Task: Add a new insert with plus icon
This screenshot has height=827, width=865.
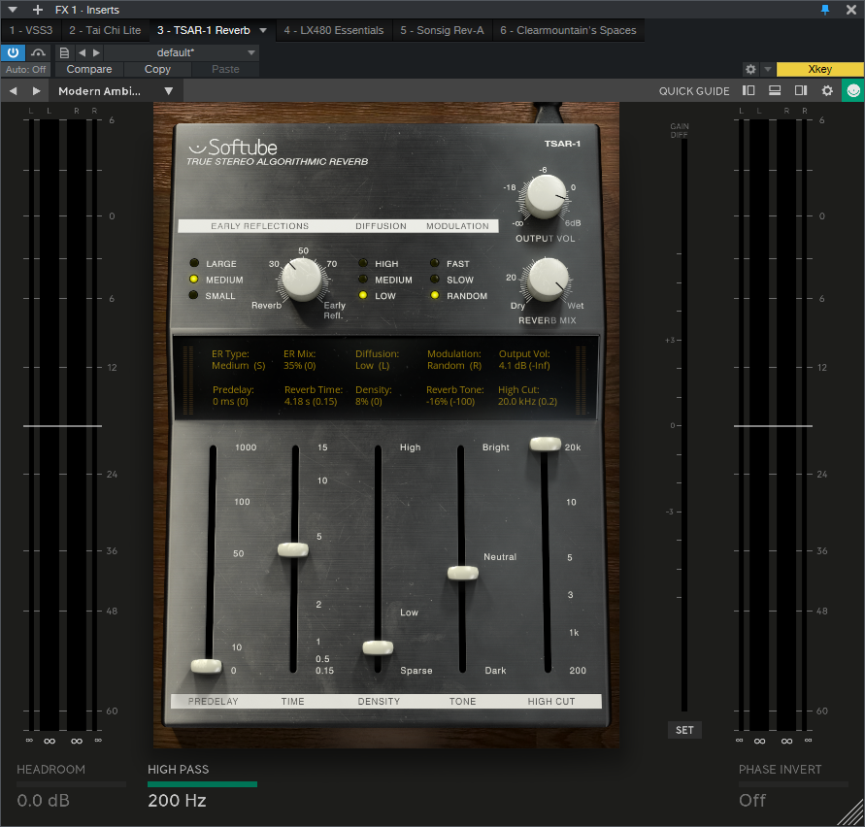Action: pos(38,10)
